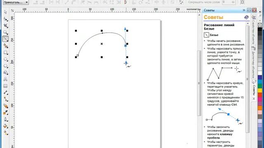Click the No Color swatch
Image resolution: width=264 pixels, height=148 pixels.
pyautogui.click(x=260, y=25)
